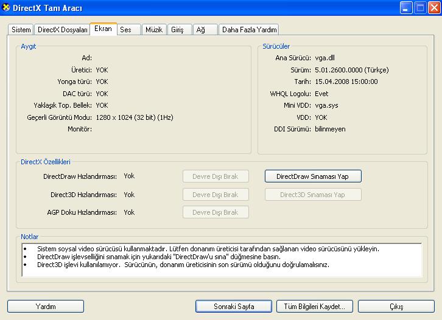Click inside the Notlar text box
This screenshot has width=442, height=320.
pyautogui.click(x=222, y=260)
